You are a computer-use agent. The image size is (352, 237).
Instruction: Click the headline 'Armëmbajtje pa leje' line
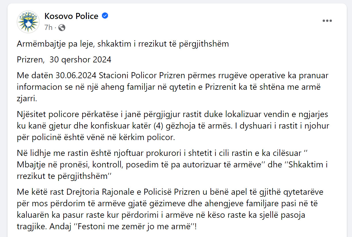click(x=123, y=44)
